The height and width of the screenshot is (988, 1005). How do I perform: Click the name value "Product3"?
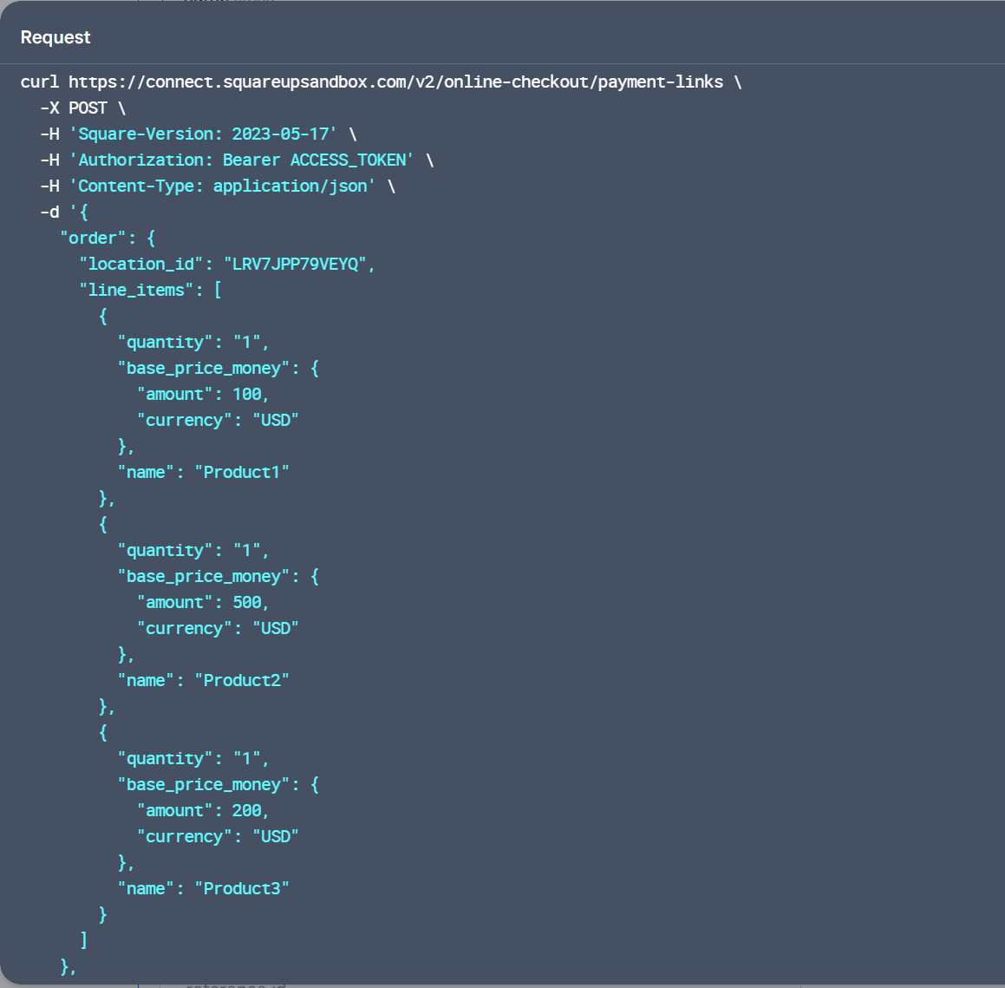(242, 888)
